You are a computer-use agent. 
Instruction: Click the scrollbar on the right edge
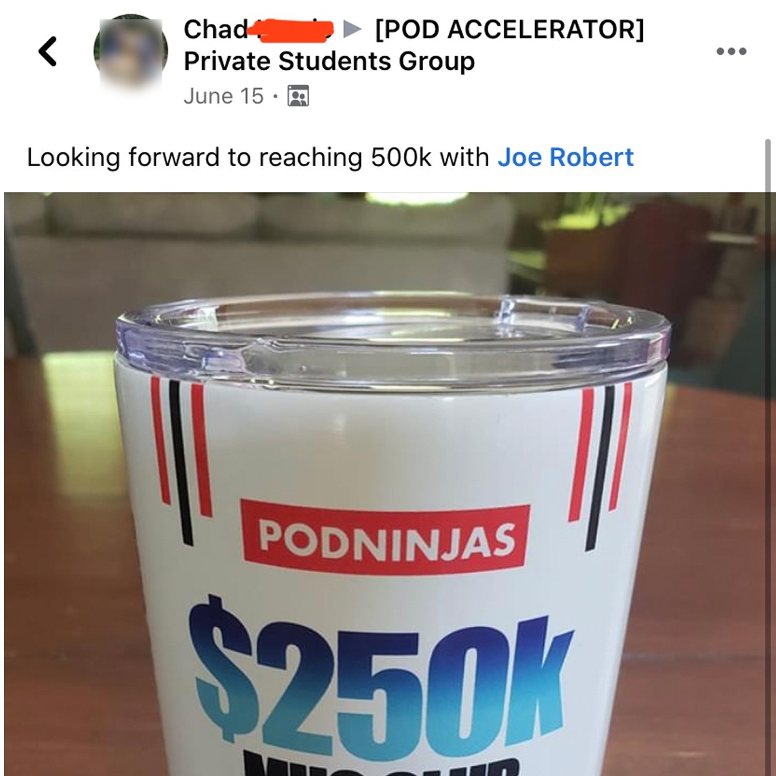(768, 167)
